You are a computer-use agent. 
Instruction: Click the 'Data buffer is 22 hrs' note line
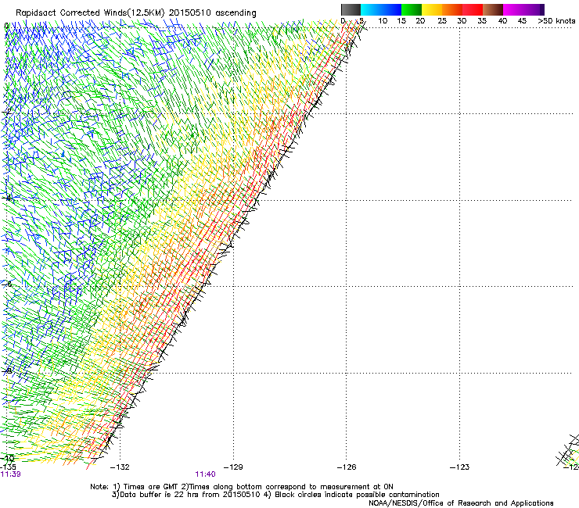[x=275, y=495]
